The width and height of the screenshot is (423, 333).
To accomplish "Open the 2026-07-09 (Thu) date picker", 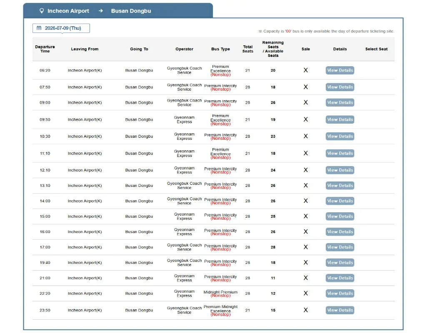I will point(61,28).
